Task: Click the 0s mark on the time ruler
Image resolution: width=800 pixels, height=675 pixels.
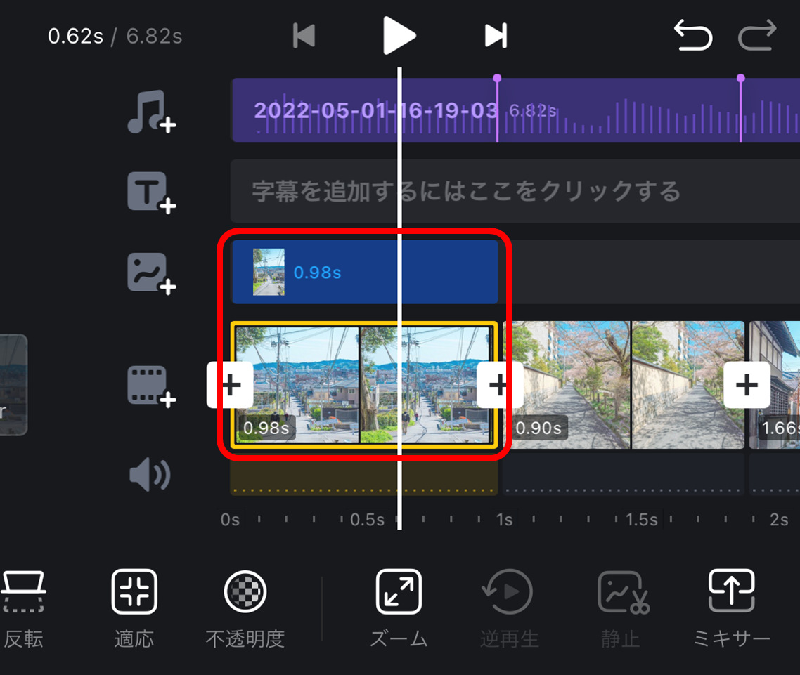Action: tap(230, 520)
